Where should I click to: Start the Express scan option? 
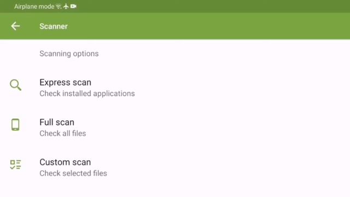point(175,88)
